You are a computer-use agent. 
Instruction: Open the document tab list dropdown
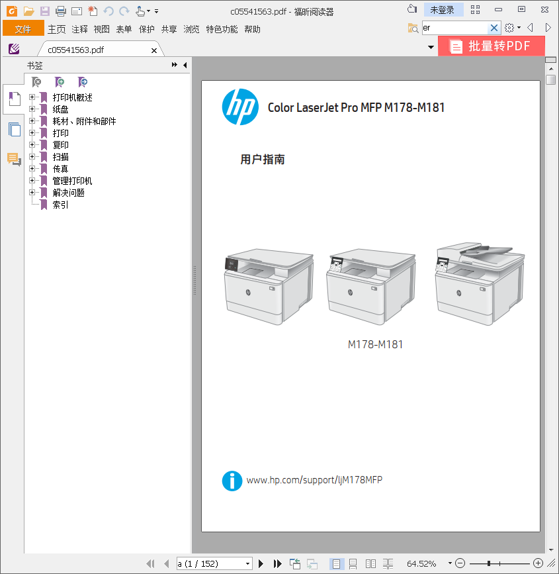point(431,47)
